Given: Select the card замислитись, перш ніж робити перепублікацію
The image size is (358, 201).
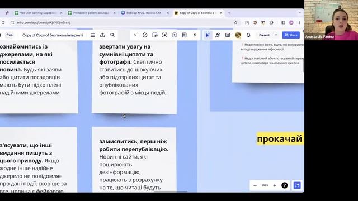Looking at the screenshot, I should point(134,160).
